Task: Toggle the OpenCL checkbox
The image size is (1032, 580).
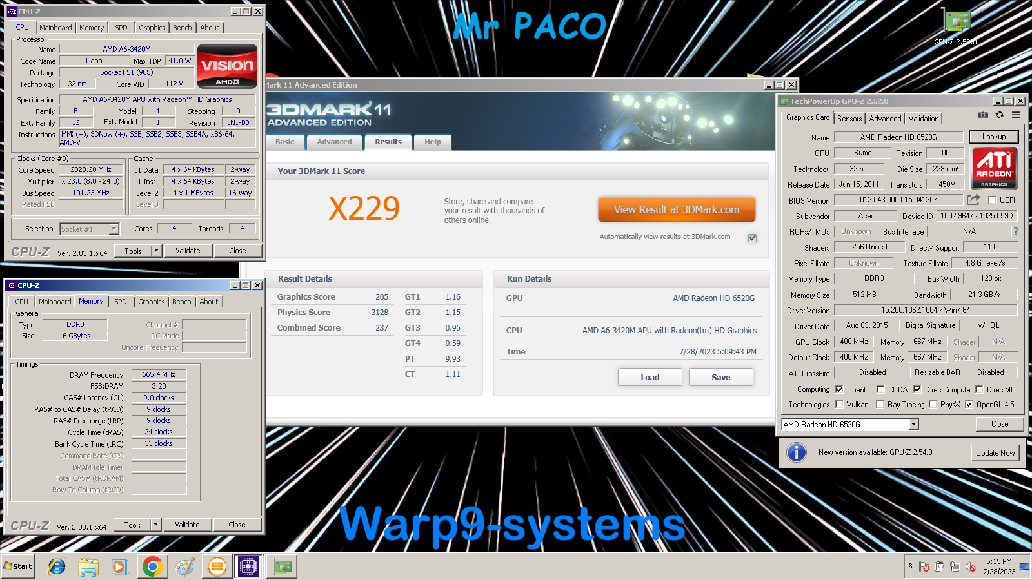Action: (x=839, y=389)
